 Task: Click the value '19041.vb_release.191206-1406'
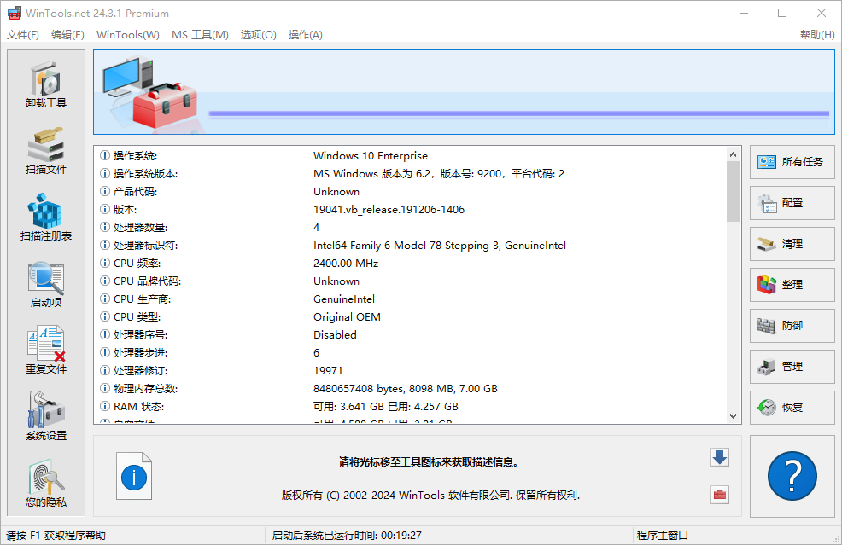(389, 209)
